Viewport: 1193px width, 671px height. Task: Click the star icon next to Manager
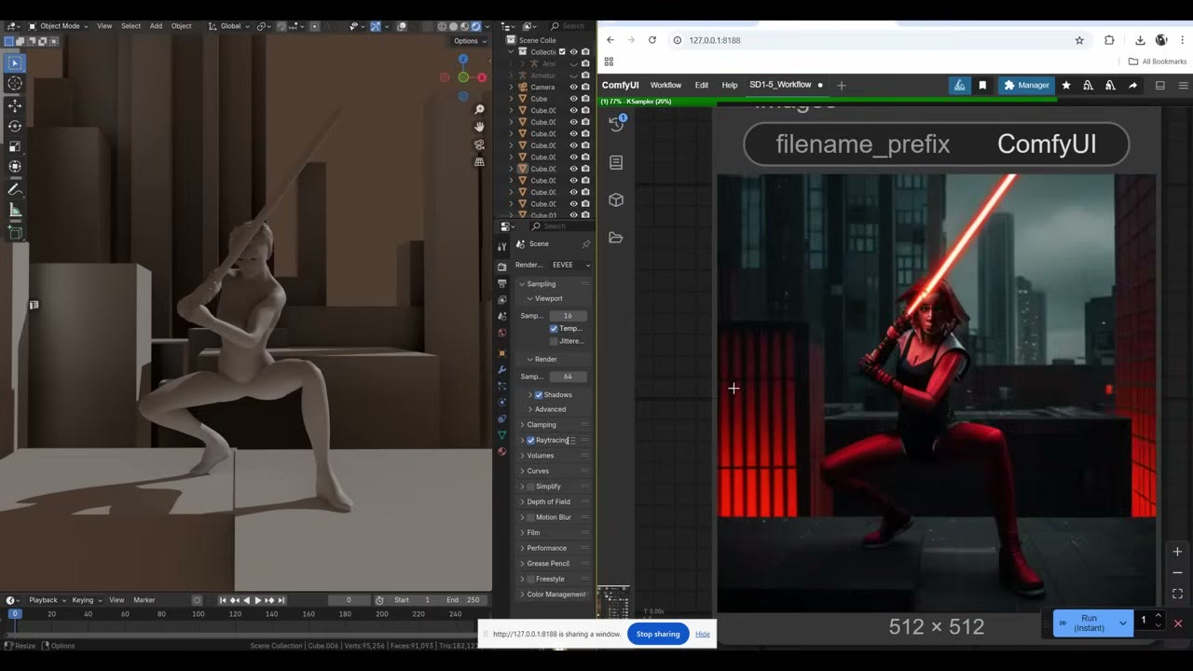click(1066, 86)
